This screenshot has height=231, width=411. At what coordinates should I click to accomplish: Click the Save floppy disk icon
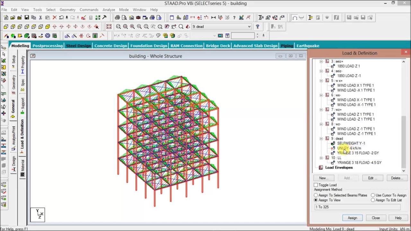point(27,18)
